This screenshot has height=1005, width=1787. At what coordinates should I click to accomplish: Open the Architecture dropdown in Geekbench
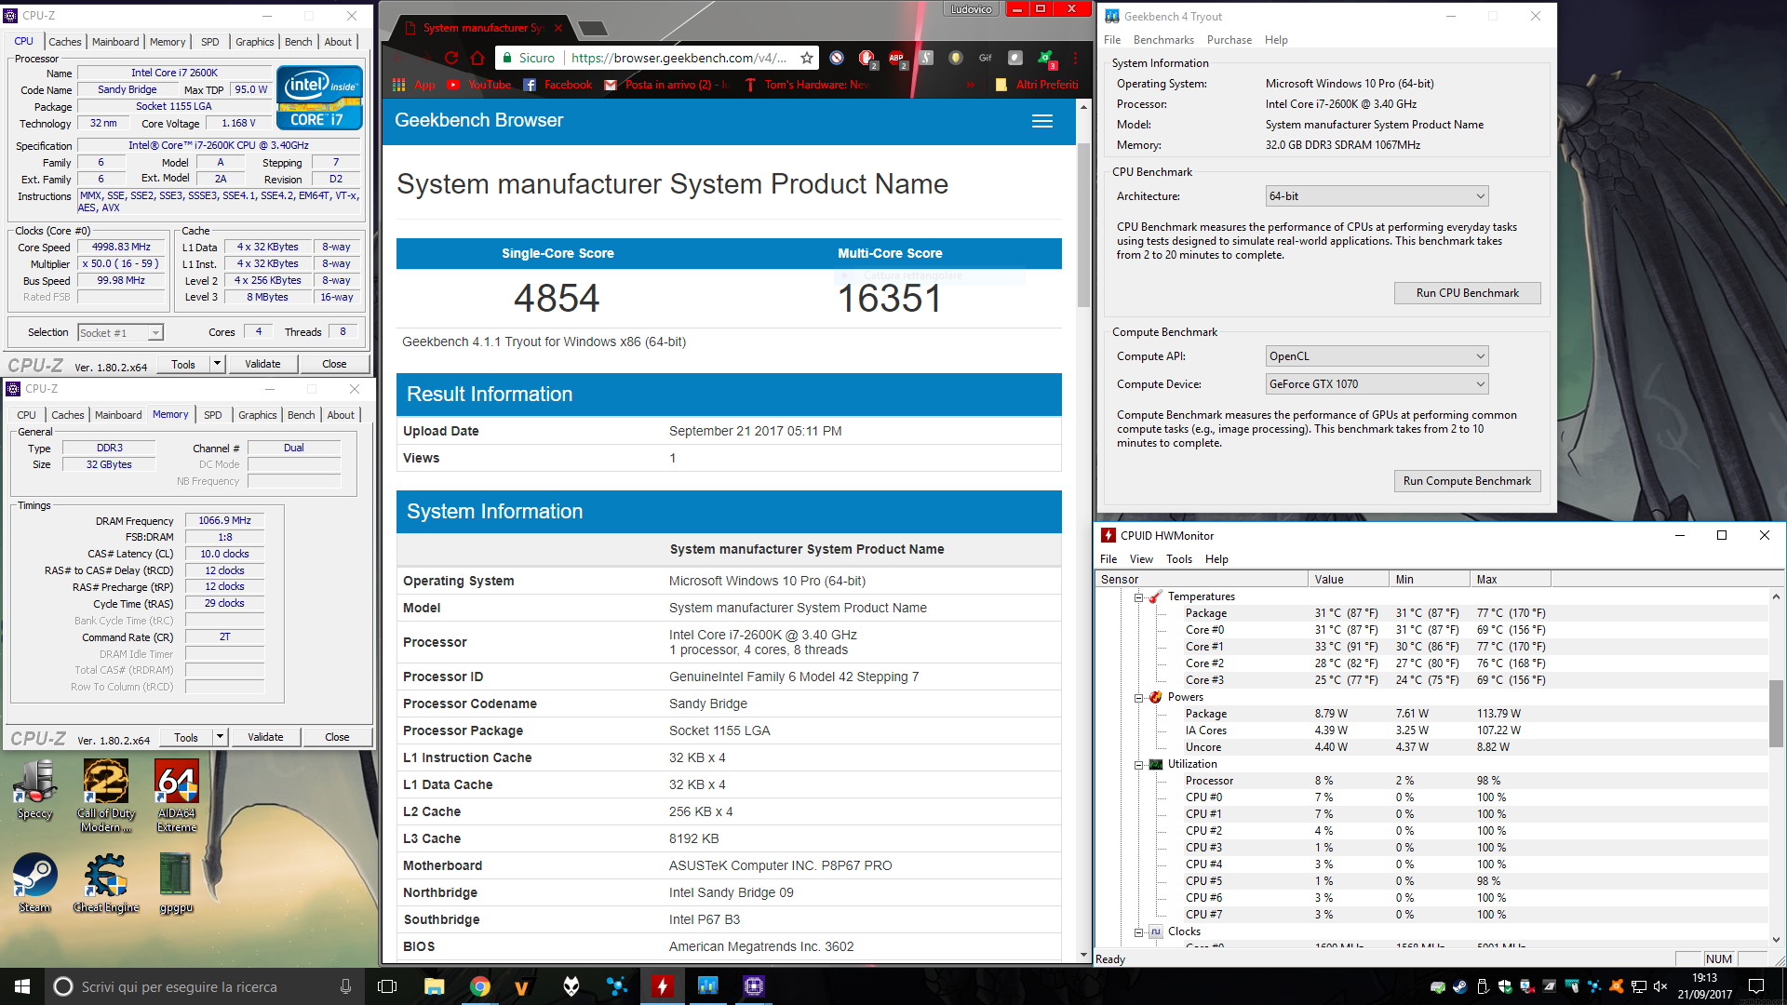tap(1377, 196)
